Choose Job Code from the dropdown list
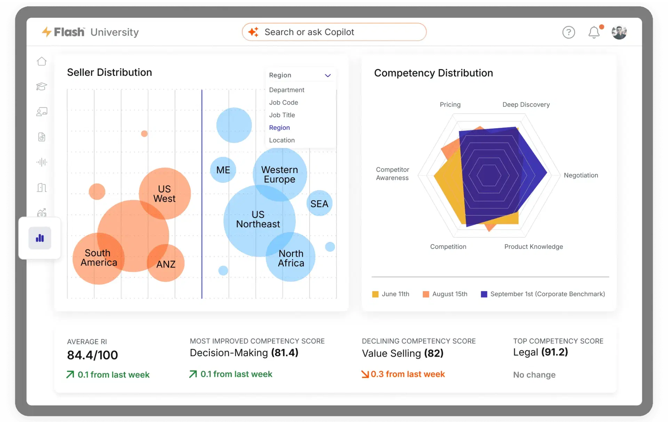This screenshot has height=422, width=668. pos(284,103)
